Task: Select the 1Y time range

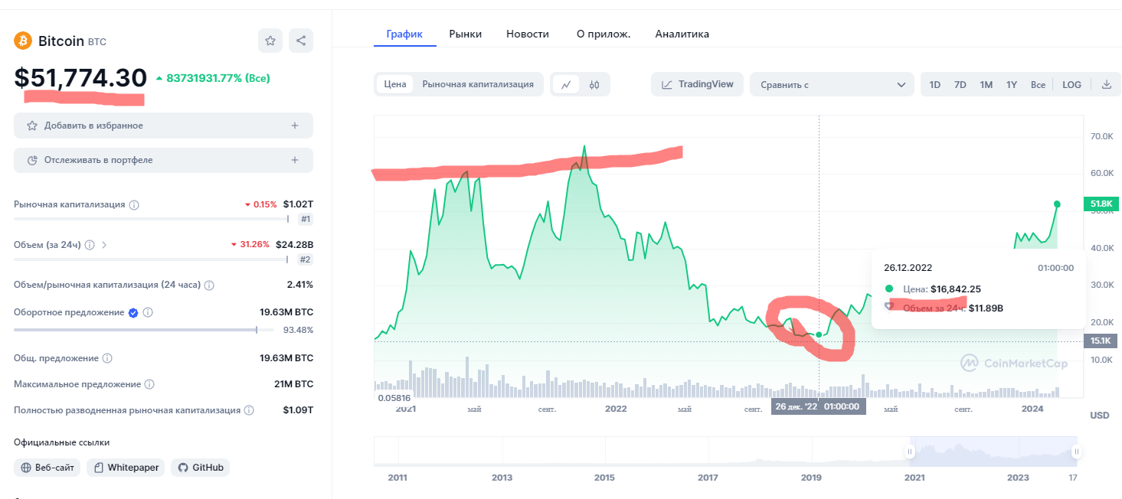Action: pos(1012,85)
